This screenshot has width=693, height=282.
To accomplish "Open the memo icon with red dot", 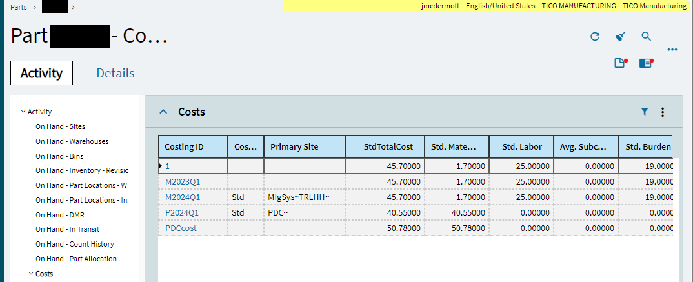I will point(621,63).
